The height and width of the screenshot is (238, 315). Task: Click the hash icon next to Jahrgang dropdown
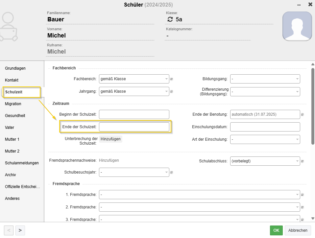click(x=171, y=92)
